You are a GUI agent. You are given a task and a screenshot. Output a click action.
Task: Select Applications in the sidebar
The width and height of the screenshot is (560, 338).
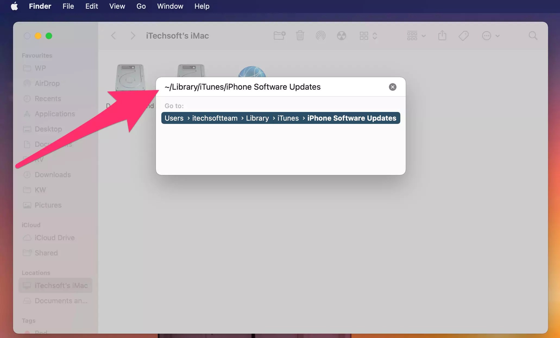[55, 114]
